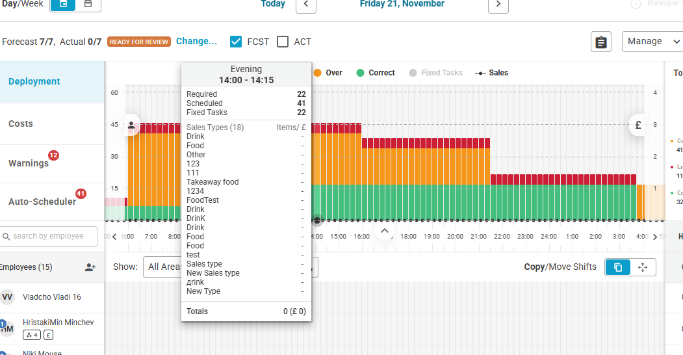The height and width of the screenshot is (355, 683).
Task: Select the Move shifts mode icon
Action: [643, 267]
